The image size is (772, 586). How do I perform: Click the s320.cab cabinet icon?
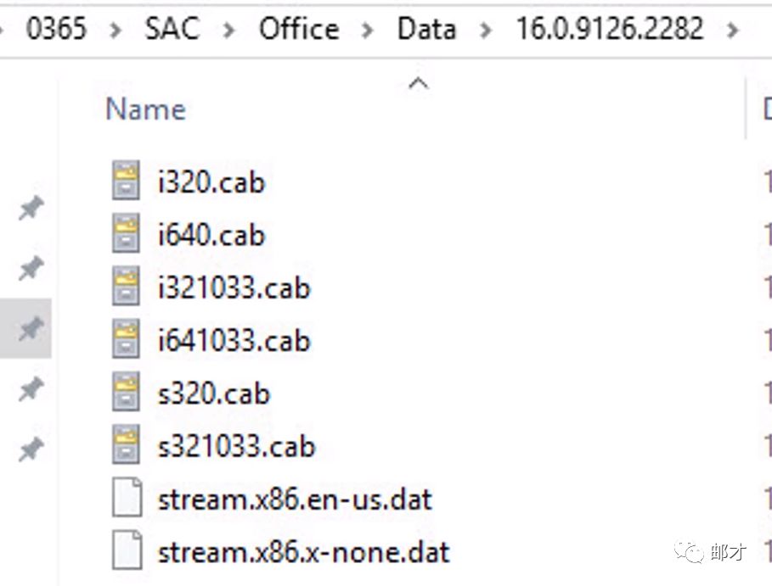(126, 393)
